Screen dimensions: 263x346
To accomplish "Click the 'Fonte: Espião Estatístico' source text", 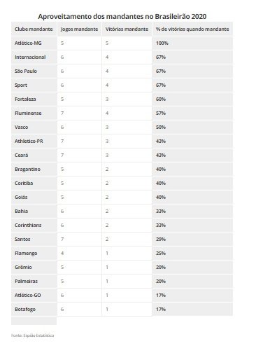I will (33, 335).
